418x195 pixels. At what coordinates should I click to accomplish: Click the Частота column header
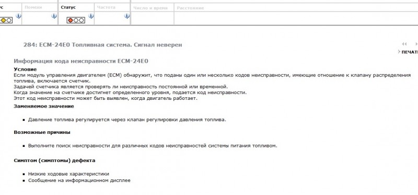click(x=106, y=7)
